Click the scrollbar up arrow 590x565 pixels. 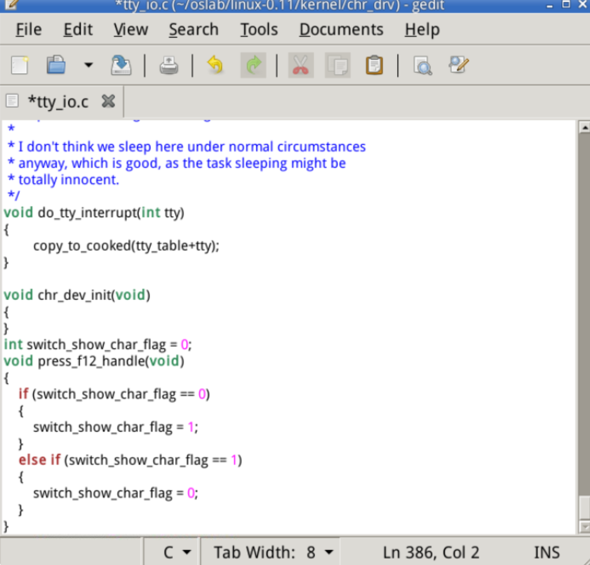(584, 128)
